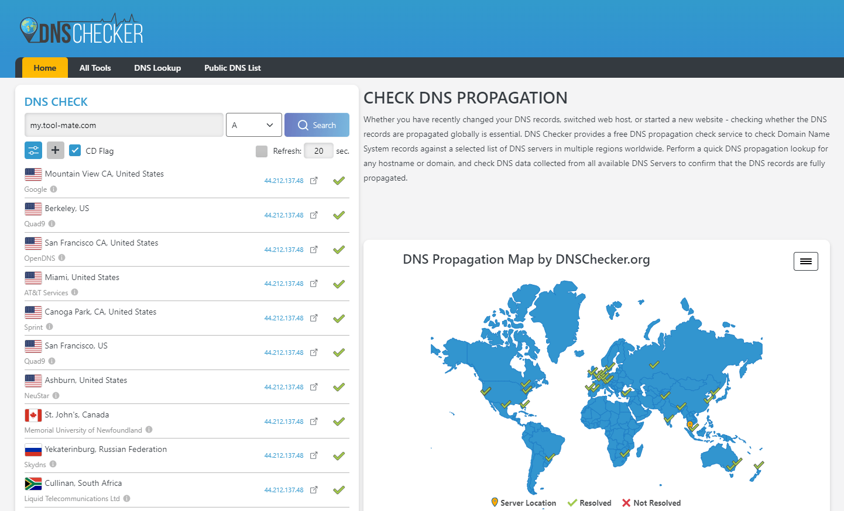Click the Russian flag beside Yekaterinburg
Viewport: 844px width, 511px height.
(33, 450)
